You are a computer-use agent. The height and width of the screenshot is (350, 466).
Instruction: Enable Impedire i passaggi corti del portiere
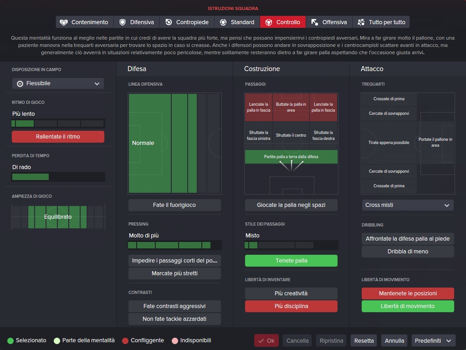[174, 261]
